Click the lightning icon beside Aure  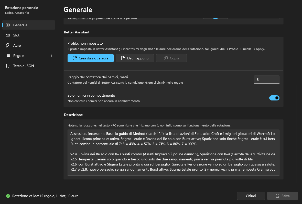pos(8,45)
